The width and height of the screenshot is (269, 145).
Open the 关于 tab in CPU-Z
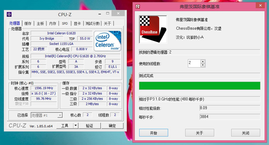coord(107,23)
